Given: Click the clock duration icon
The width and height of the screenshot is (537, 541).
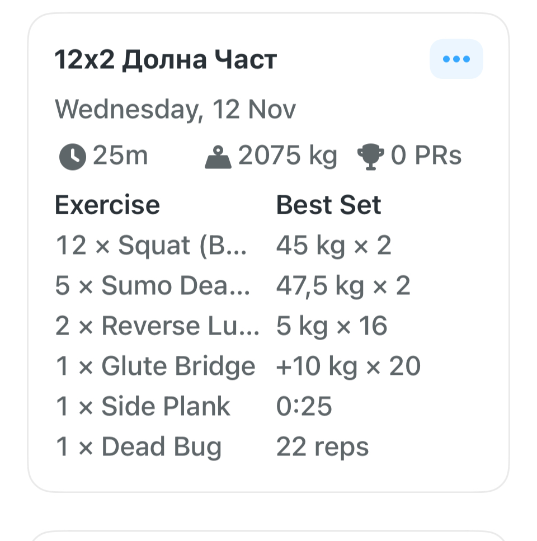Looking at the screenshot, I should 72,157.
